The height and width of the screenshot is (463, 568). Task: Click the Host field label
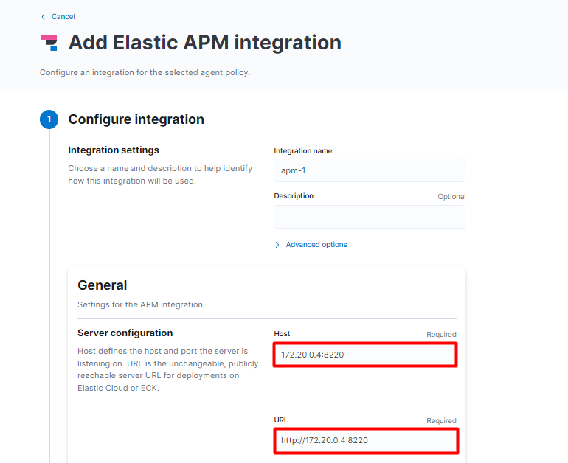coord(282,334)
